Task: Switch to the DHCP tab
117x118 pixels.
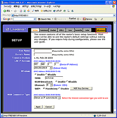Action: coord(61,30)
